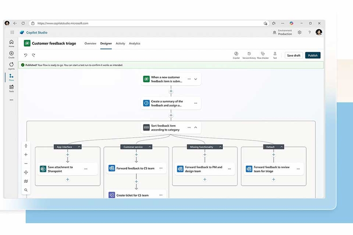Switch to the Overview tab
The width and height of the screenshot is (353, 235).
(x=90, y=43)
